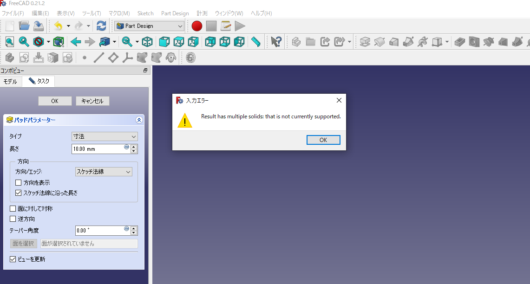The height and width of the screenshot is (284, 530).
Task: Toggle the 方向を表示 checkbox
Action: (x=19, y=183)
